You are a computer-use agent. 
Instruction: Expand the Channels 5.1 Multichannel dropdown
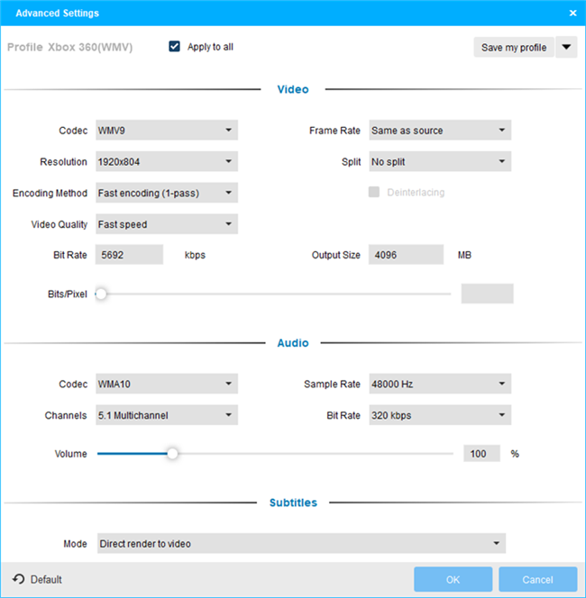tap(166, 415)
